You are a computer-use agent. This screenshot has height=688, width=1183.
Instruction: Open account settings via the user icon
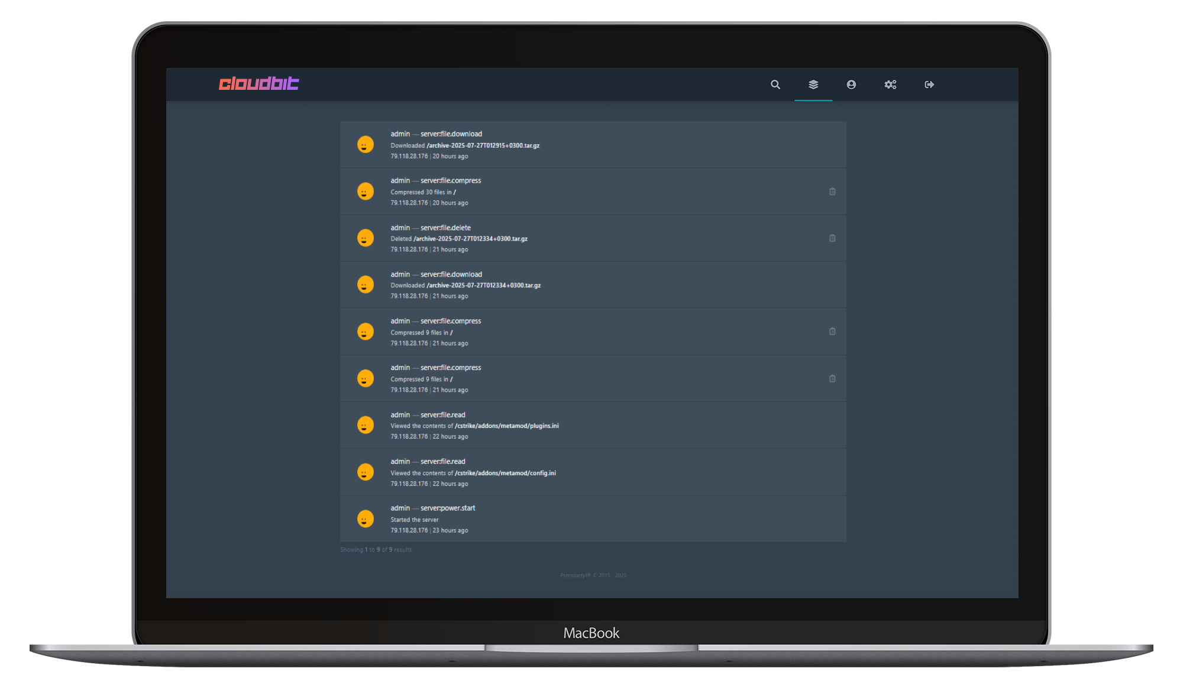point(851,85)
